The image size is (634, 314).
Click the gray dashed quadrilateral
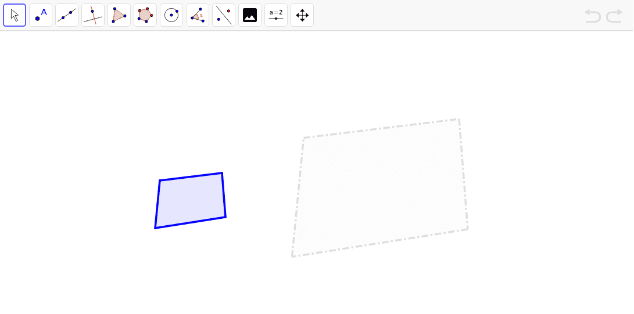[380, 187]
